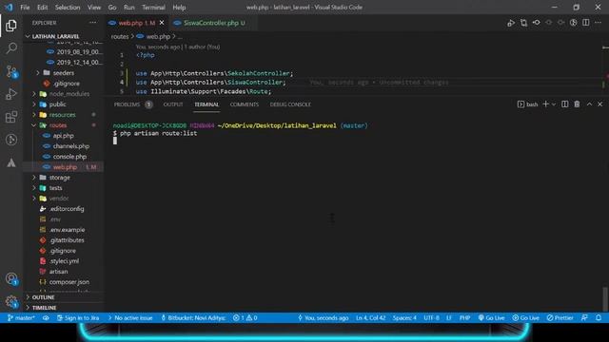Open the artisan file in explorer
Viewport: 609px width, 342px height.
(58, 272)
